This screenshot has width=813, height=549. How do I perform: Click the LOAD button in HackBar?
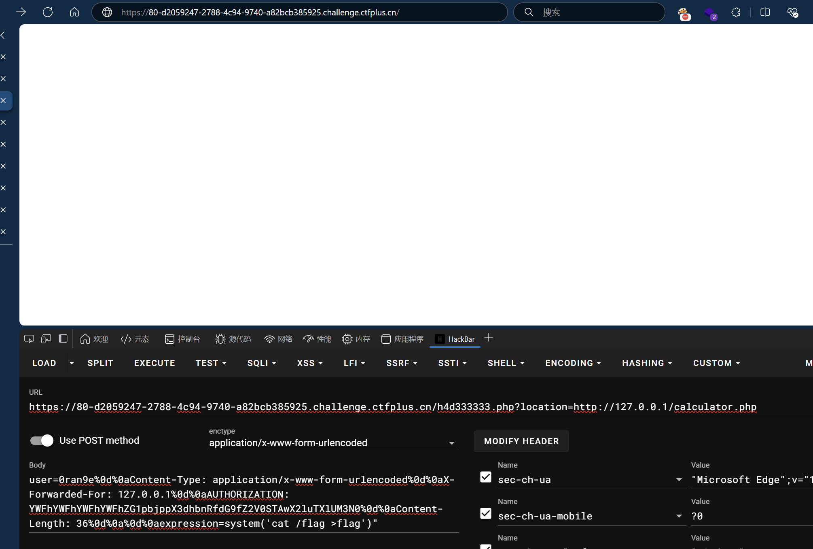(44, 363)
